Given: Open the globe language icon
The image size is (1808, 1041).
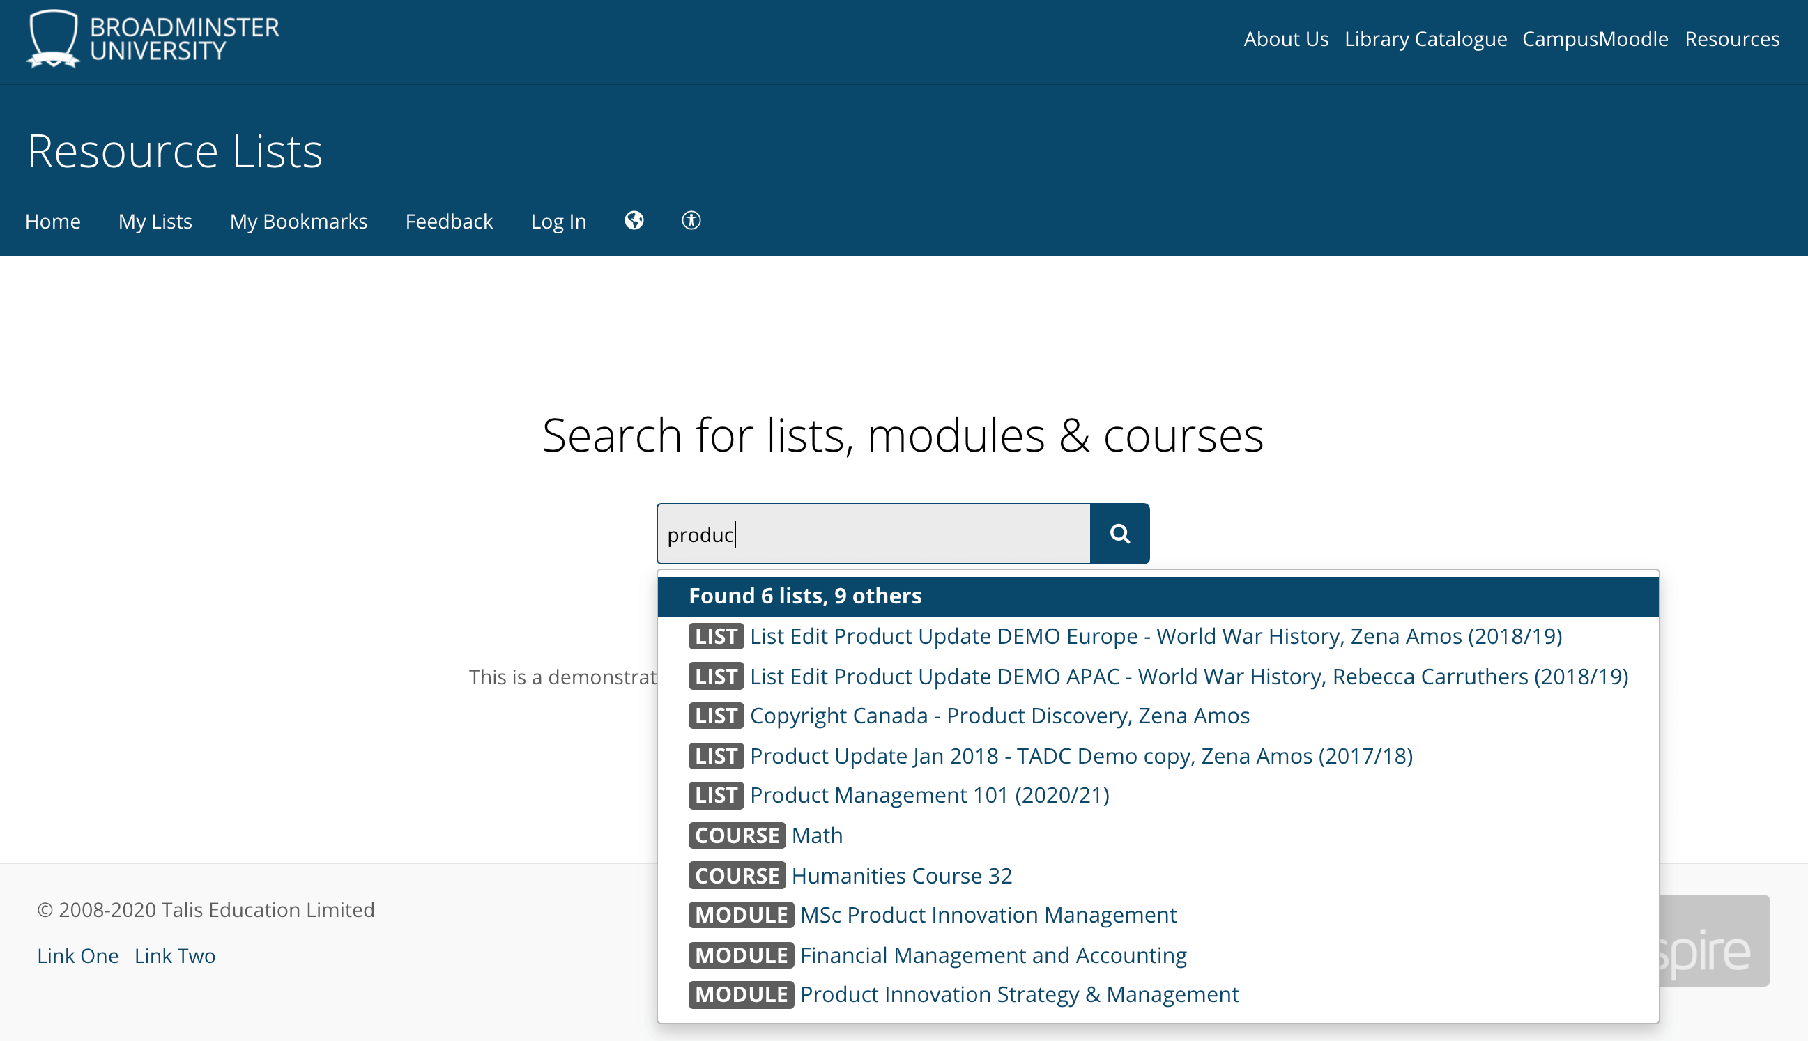Looking at the screenshot, I should tap(634, 220).
